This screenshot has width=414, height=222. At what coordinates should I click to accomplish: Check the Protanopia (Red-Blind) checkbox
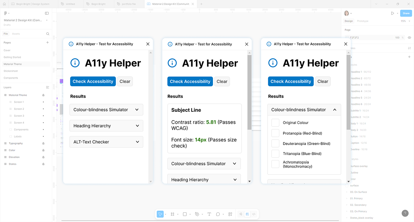[x=275, y=133]
